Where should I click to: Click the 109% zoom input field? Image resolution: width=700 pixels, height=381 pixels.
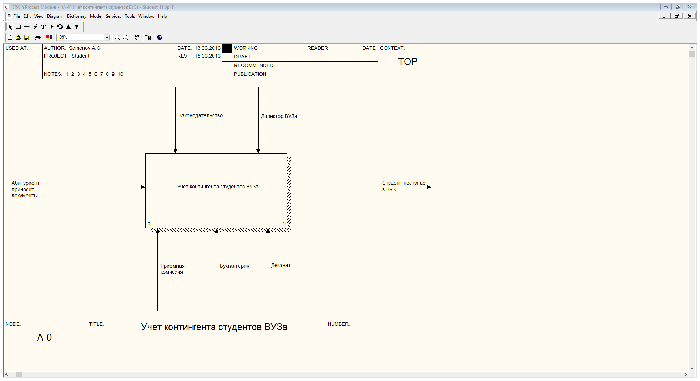80,38
